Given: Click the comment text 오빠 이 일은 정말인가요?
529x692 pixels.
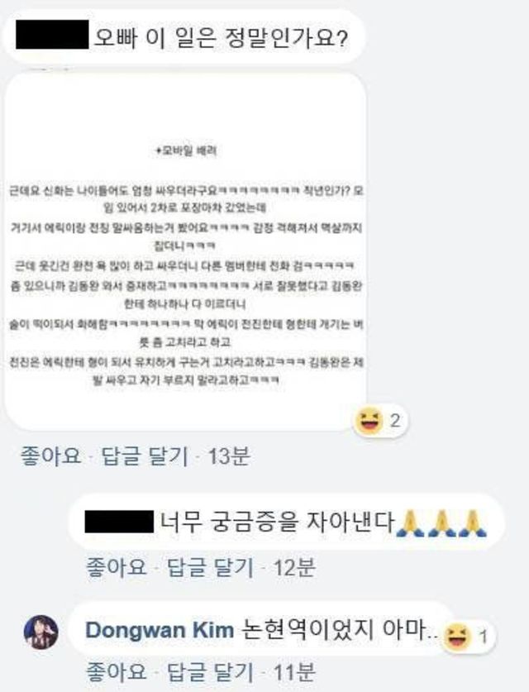Looking at the screenshot, I should (221, 37).
